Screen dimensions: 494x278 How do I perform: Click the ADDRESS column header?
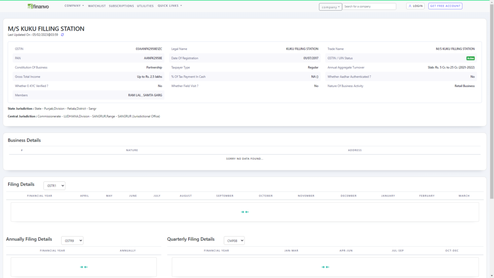click(x=355, y=151)
